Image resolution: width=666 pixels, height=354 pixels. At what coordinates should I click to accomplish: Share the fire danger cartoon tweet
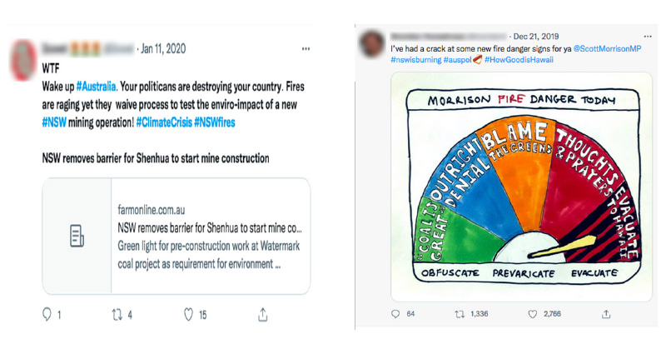(606, 314)
